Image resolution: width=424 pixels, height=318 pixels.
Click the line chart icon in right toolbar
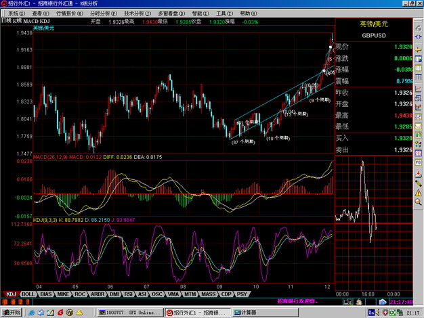418,85
